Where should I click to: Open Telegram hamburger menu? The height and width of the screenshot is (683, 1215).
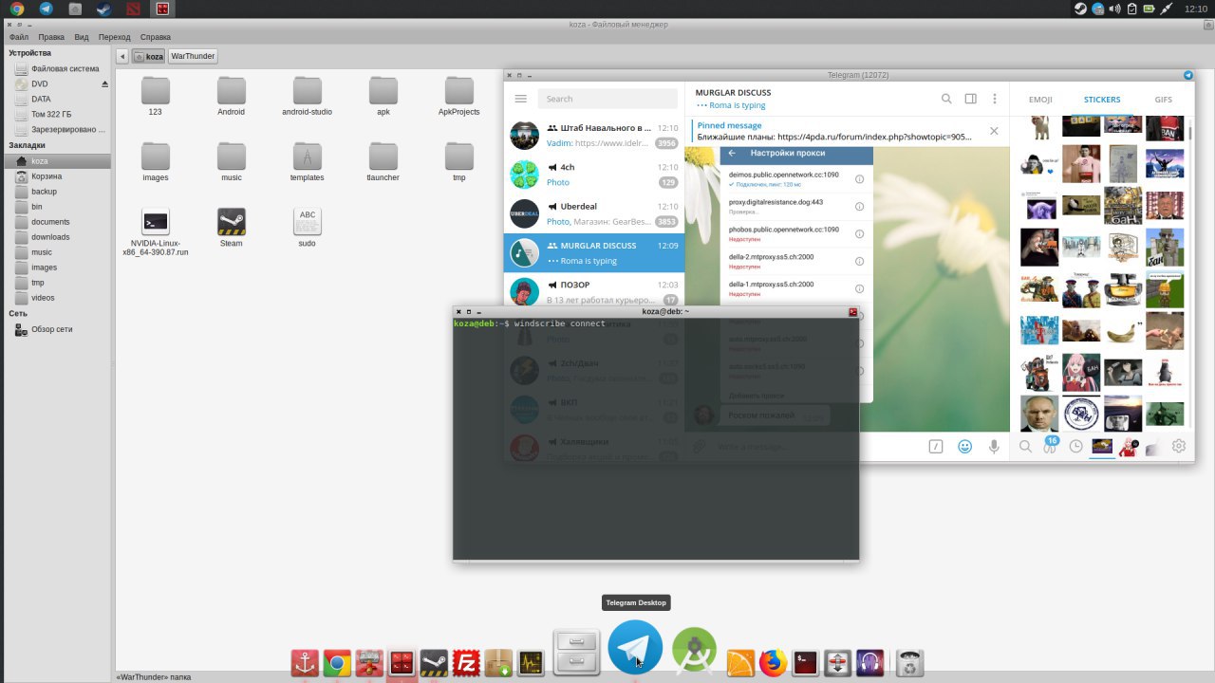click(520, 99)
